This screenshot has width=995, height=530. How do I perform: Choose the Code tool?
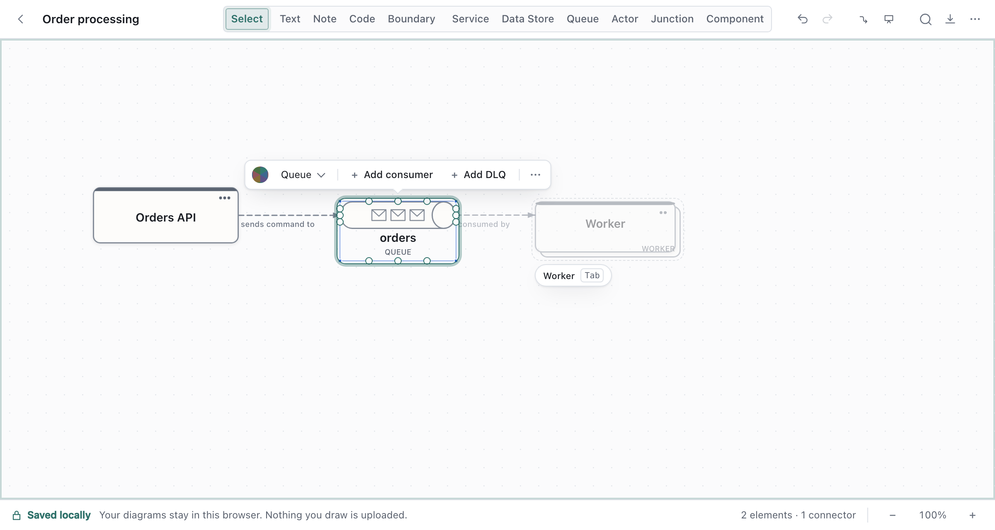362,19
